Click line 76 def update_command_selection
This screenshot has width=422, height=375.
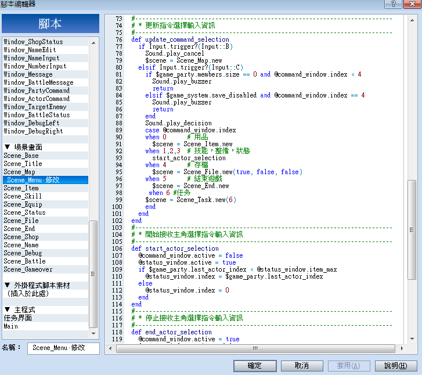180,39
